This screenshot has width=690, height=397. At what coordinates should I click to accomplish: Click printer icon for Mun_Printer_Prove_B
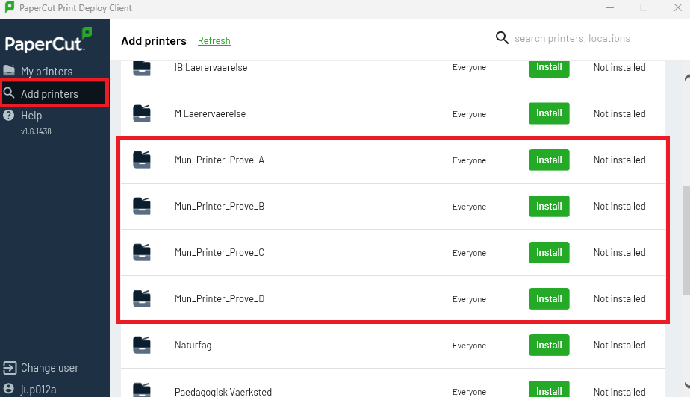point(142,206)
